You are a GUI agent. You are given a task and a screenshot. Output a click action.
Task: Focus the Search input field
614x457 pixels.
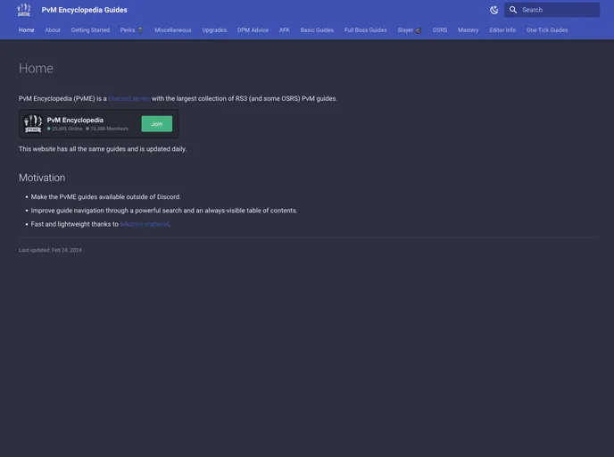click(552, 10)
